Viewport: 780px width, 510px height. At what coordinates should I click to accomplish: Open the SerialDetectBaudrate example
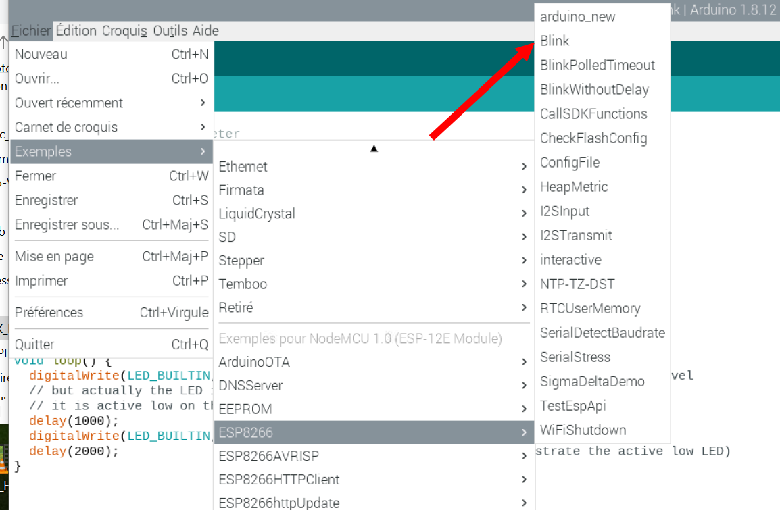click(602, 333)
